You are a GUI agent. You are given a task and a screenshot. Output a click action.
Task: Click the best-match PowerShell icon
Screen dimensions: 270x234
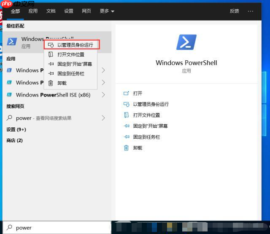(12, 42)
